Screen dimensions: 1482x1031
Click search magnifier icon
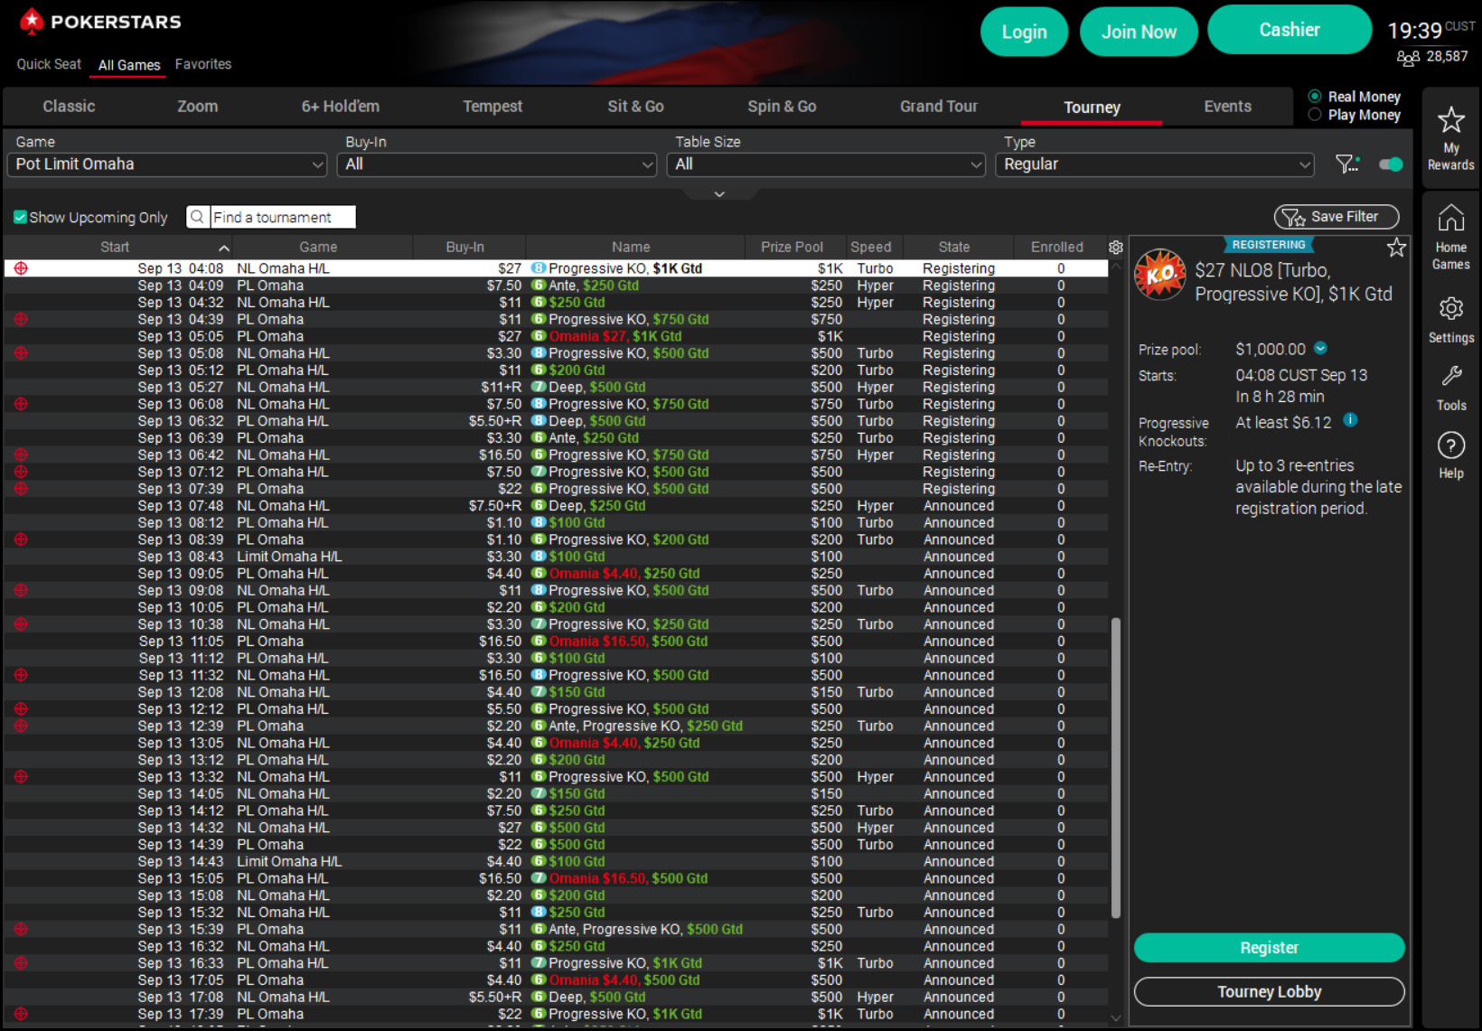pyautogui.click(x=197, y=217)
